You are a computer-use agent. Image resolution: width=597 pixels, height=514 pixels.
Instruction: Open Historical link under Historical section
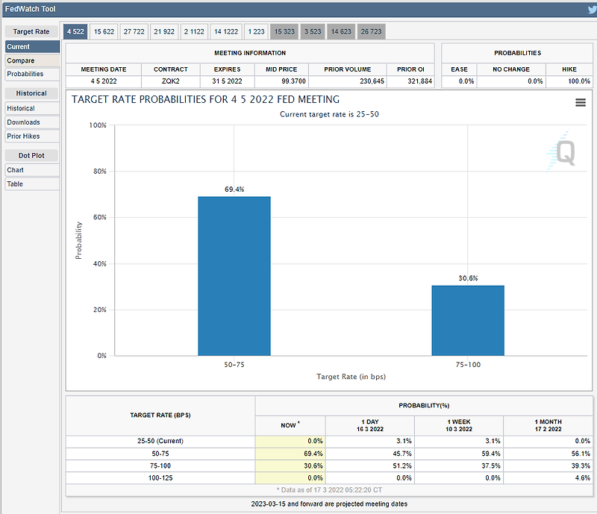pos(32,108)
